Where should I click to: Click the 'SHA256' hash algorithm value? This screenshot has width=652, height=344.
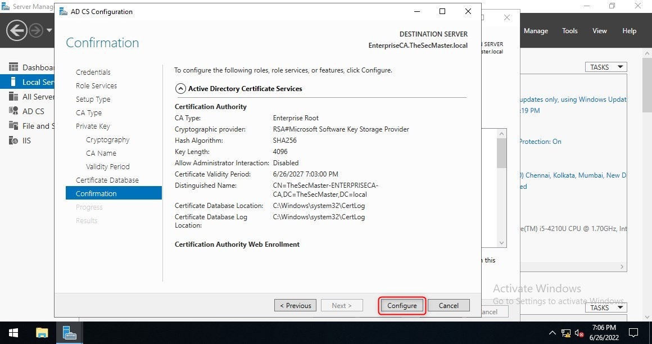(284, 140)
